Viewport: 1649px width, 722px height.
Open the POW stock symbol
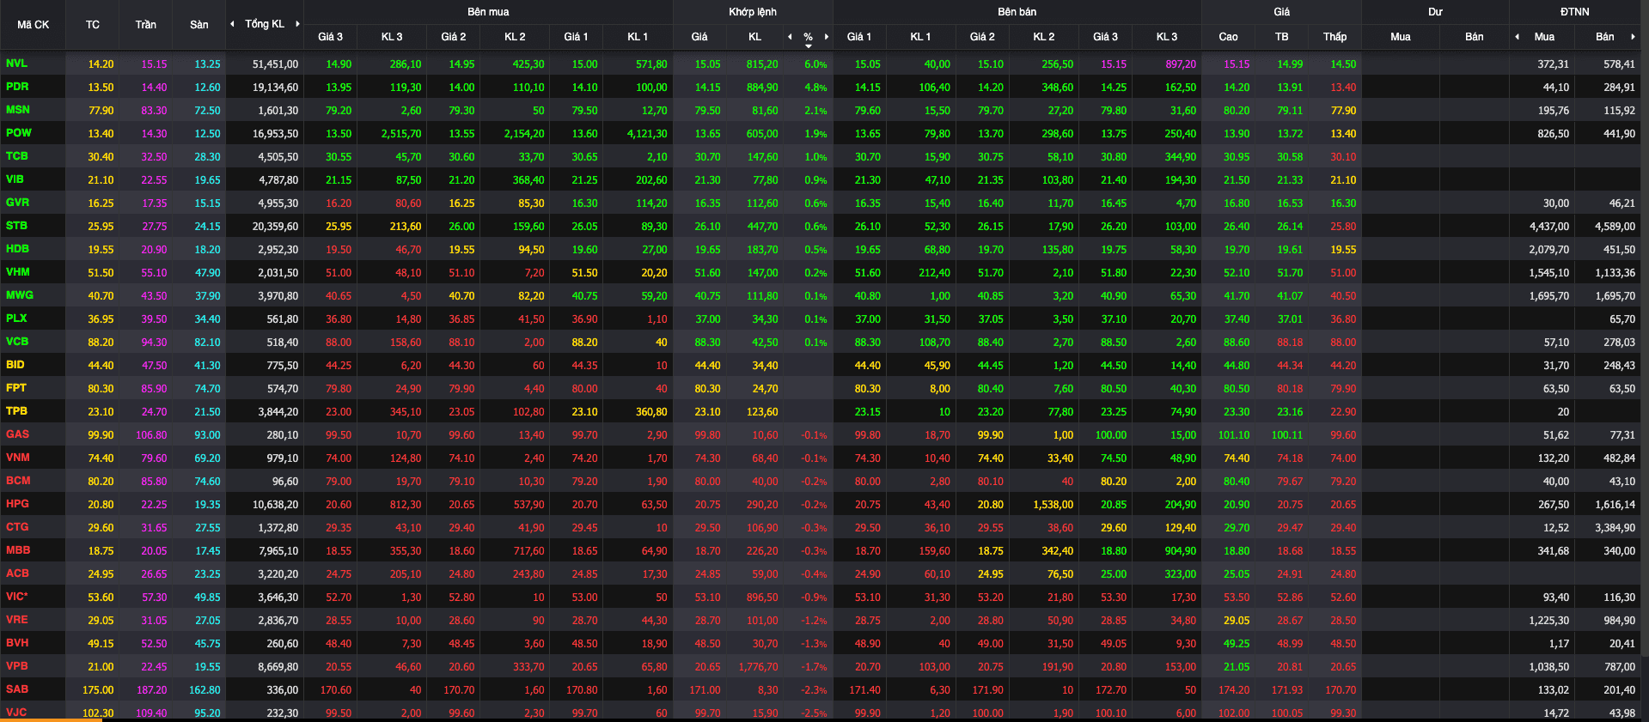(18, 133)
